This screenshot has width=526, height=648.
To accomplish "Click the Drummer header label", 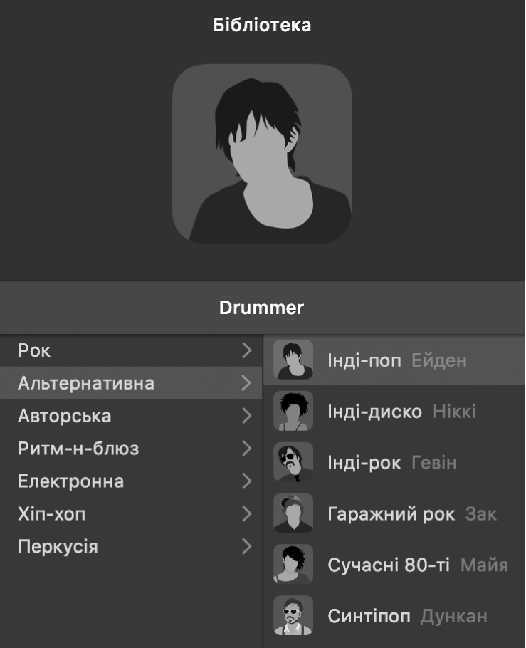I will [263, 308].
